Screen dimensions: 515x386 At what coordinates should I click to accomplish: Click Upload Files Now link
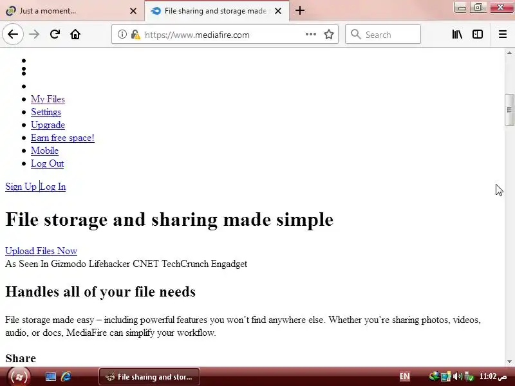coord(41,251)
